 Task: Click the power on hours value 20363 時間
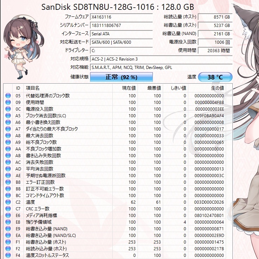tap(215, 50)
